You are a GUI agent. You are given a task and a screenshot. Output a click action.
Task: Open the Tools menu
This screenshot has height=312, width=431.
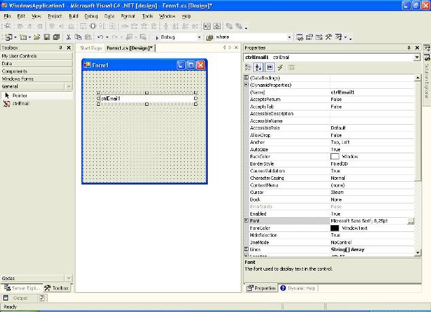point(147,16)
